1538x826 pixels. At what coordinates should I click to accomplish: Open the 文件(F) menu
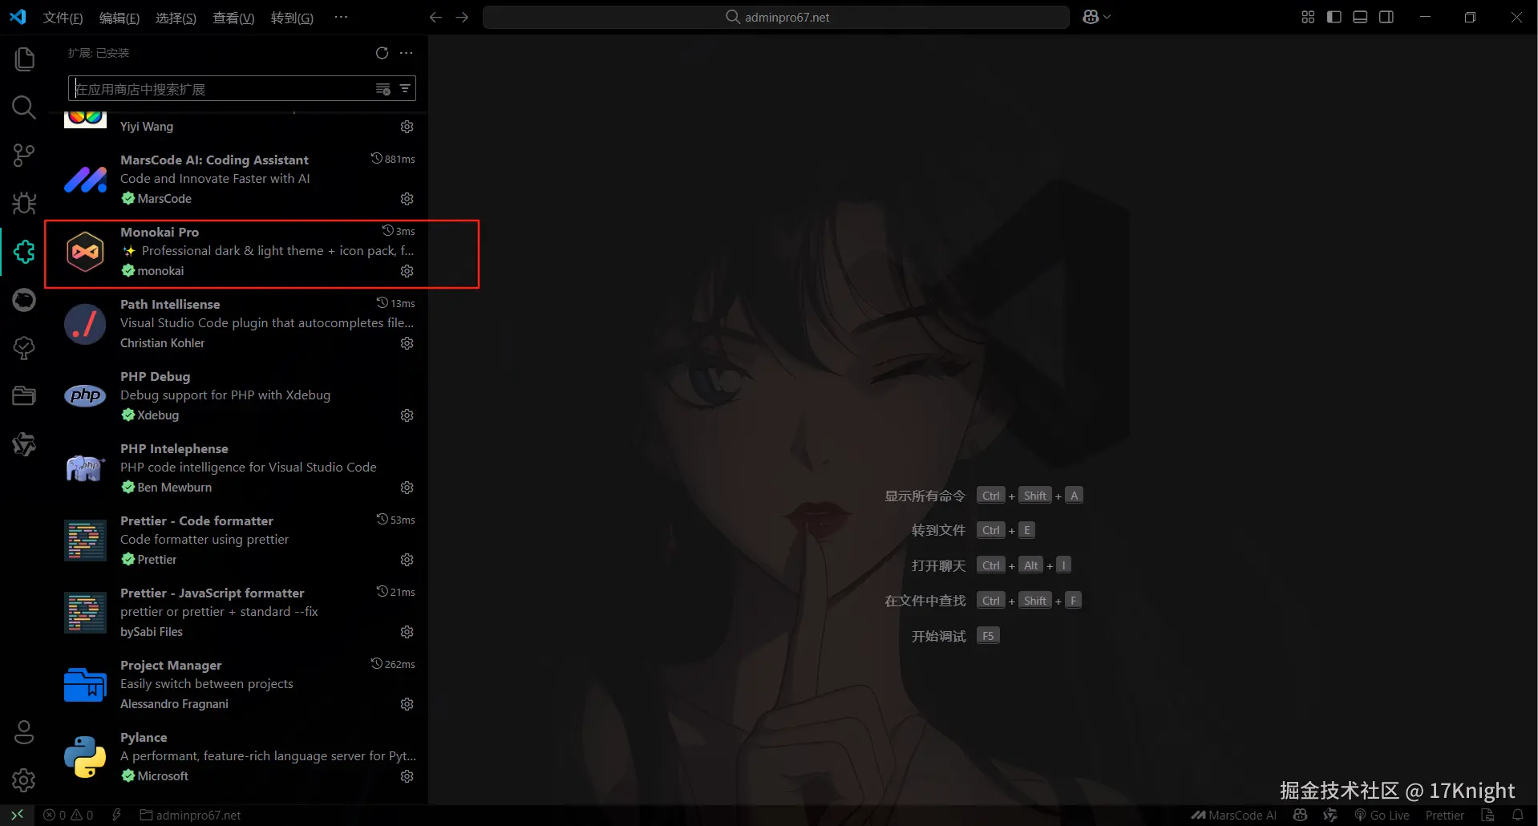pos(63,18)
